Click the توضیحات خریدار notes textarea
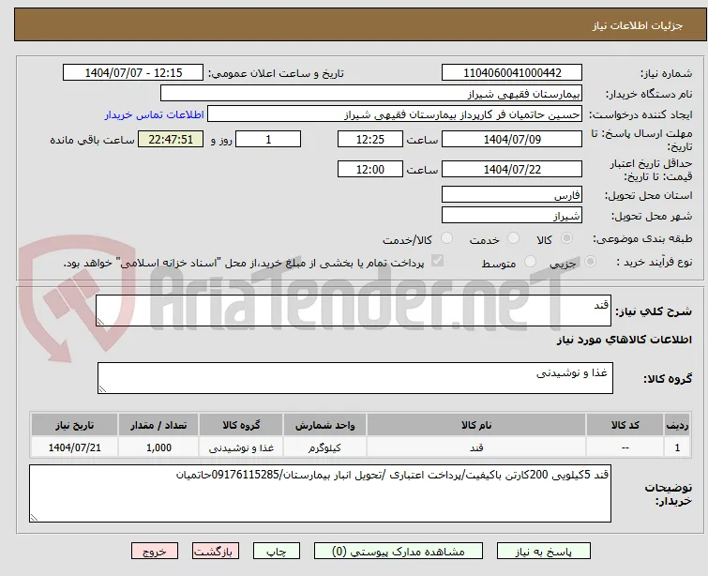This screenshot has height=576, width=708. (x=320, y=493)
